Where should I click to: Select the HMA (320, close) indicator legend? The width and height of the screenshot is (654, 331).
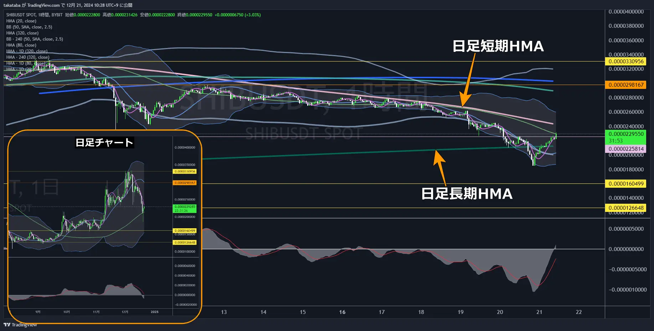[22, 33]
